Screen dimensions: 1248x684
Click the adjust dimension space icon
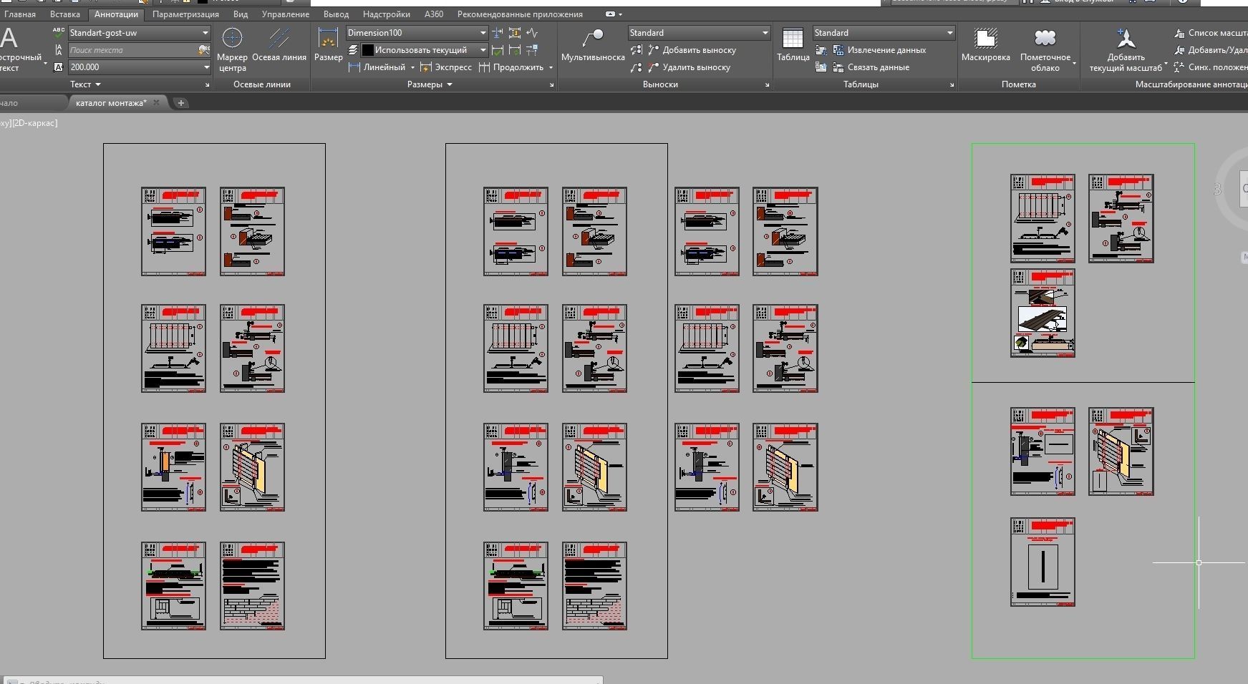coord(515,33)
